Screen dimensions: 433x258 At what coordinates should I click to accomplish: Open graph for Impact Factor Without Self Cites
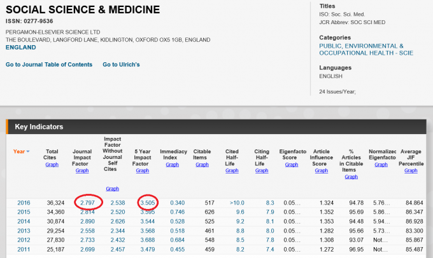pyautogui.click(x=112, y=188)
